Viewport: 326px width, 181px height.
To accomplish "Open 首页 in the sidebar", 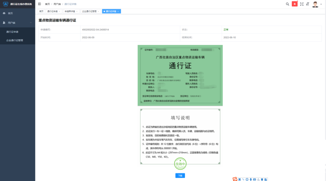I will [x=18, y=13].
